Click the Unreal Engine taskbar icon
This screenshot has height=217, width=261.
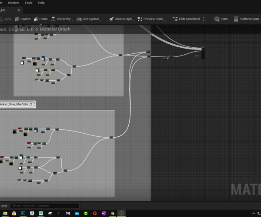coord(122,214)
